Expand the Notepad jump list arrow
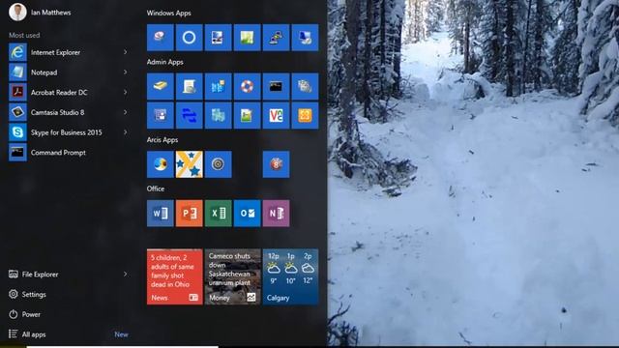Image resolution: width=619 pixels, height=348 pixels. [x=125, y=72]
